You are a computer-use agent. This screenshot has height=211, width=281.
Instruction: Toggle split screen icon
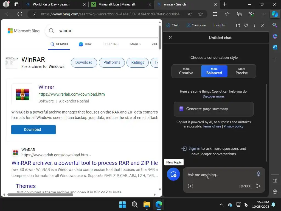click(x=215, y=14)
